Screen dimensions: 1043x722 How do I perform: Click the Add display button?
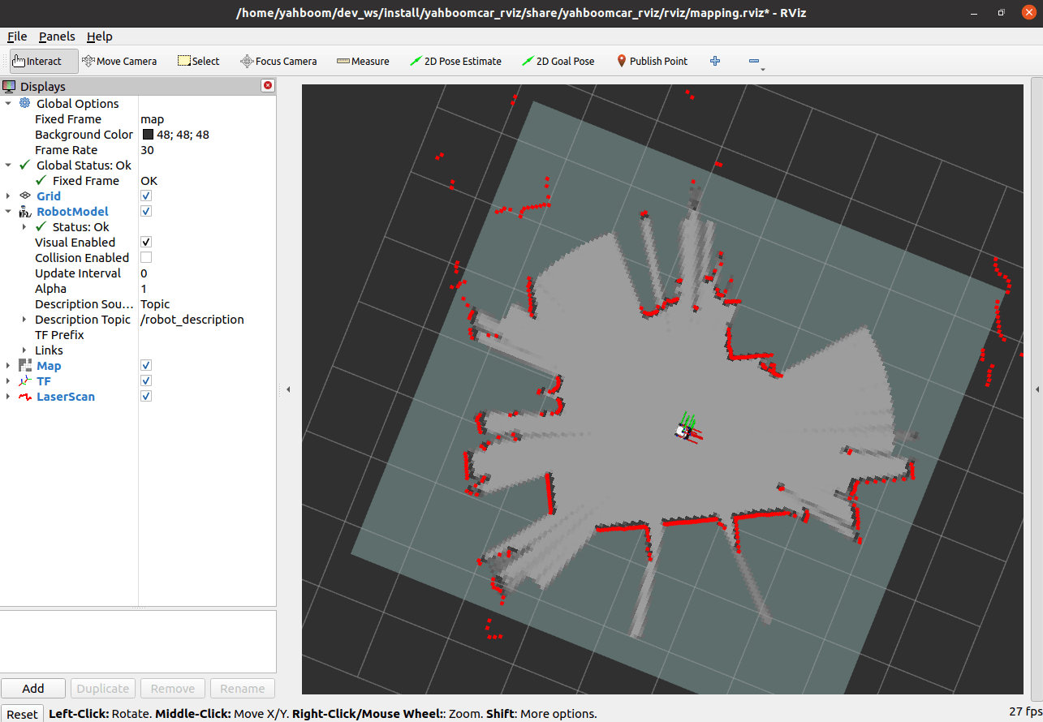(x=33, y=689)
